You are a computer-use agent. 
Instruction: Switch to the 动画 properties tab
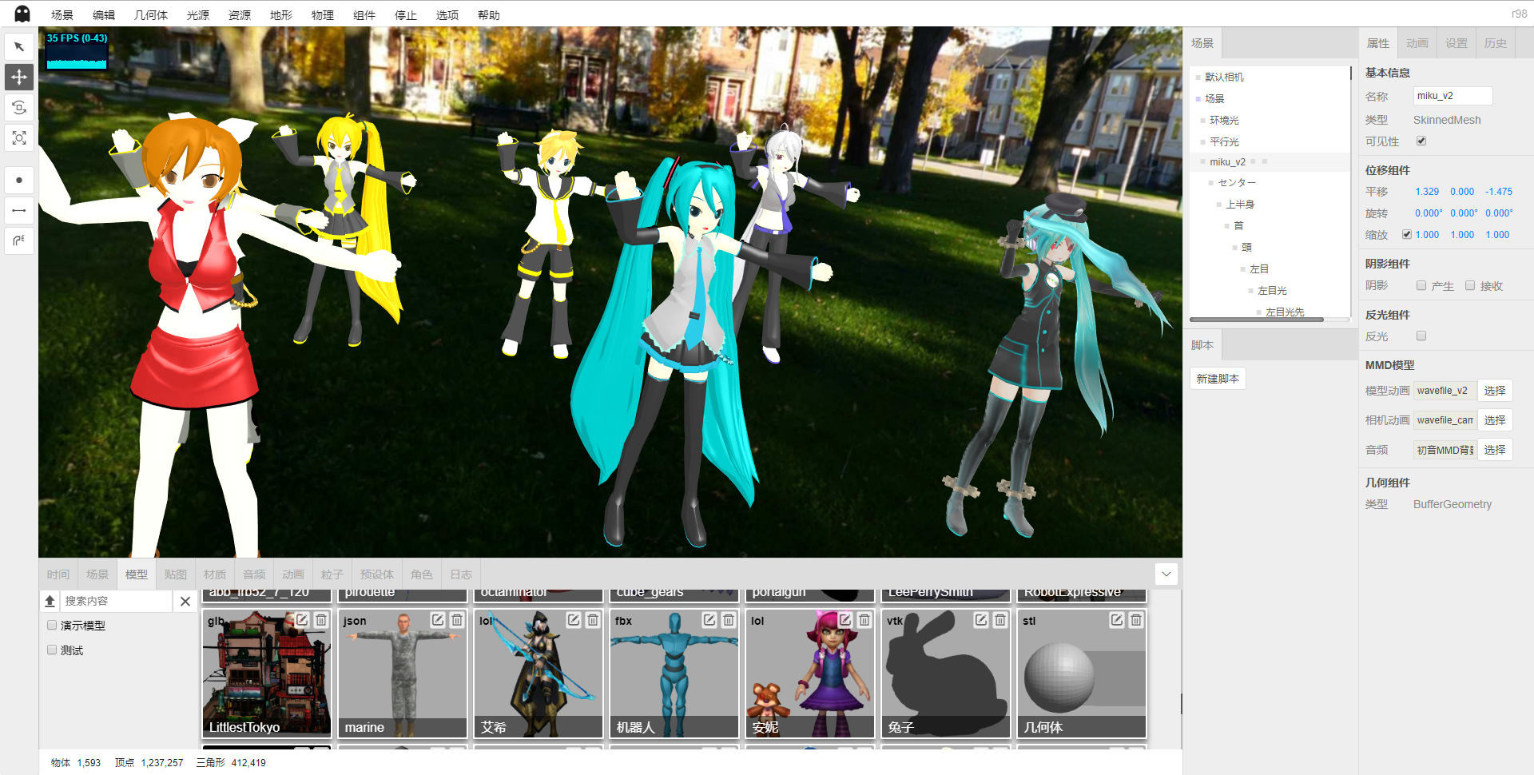(1417, 43)
